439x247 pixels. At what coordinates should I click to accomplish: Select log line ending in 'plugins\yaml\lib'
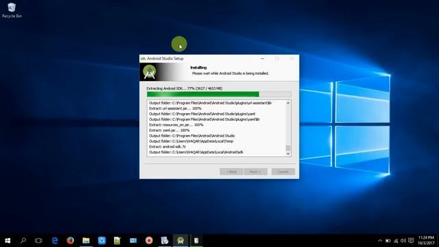pyautogui.click(x=204, y=119)
